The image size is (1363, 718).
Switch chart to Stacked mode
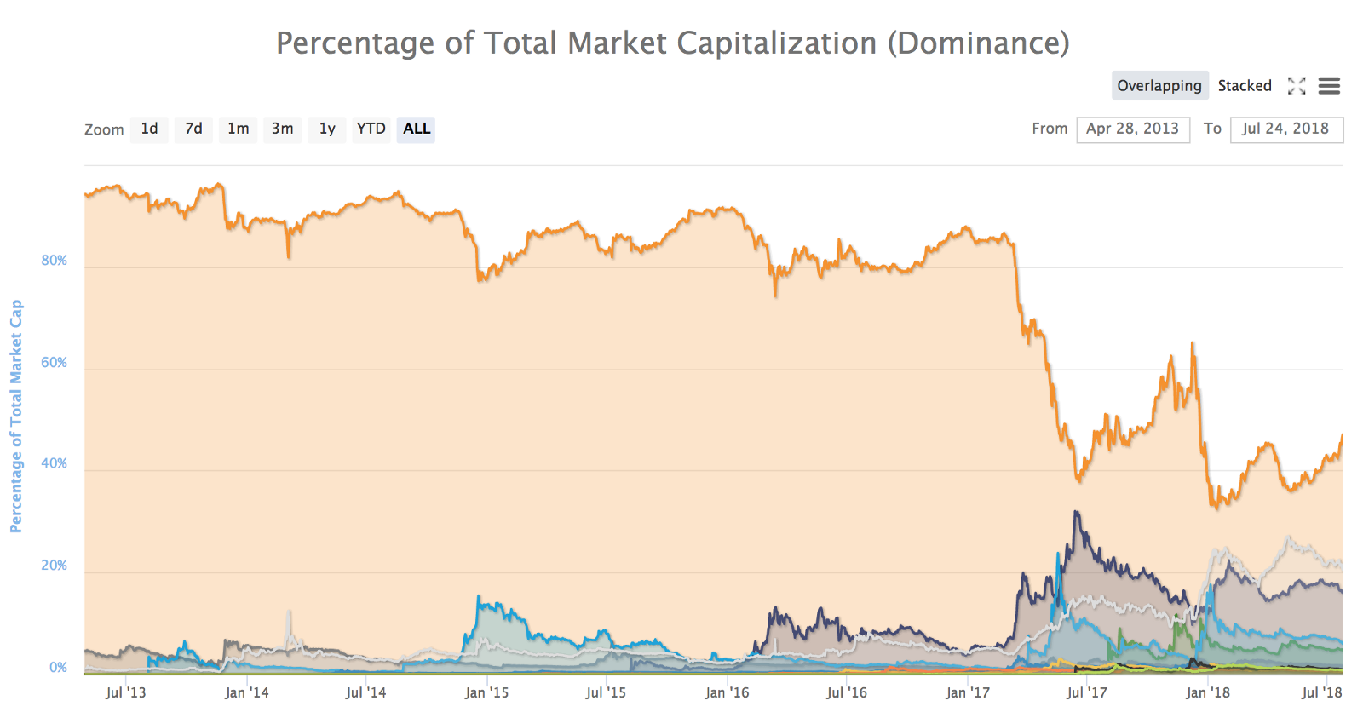pyautogui.click(x=1245, y=86)
